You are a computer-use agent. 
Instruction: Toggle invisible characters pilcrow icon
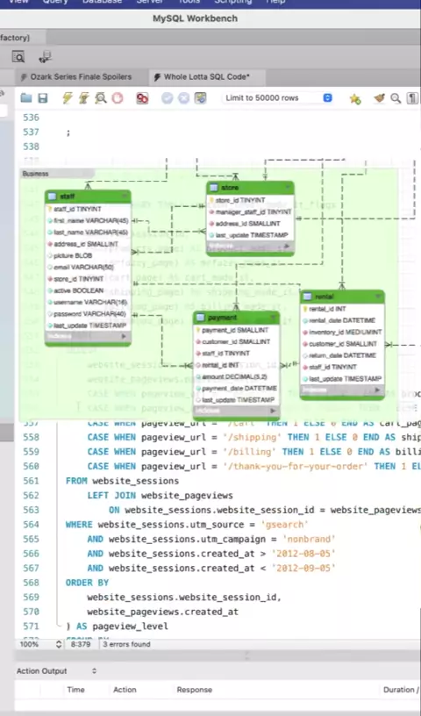(x=412, y=97)
